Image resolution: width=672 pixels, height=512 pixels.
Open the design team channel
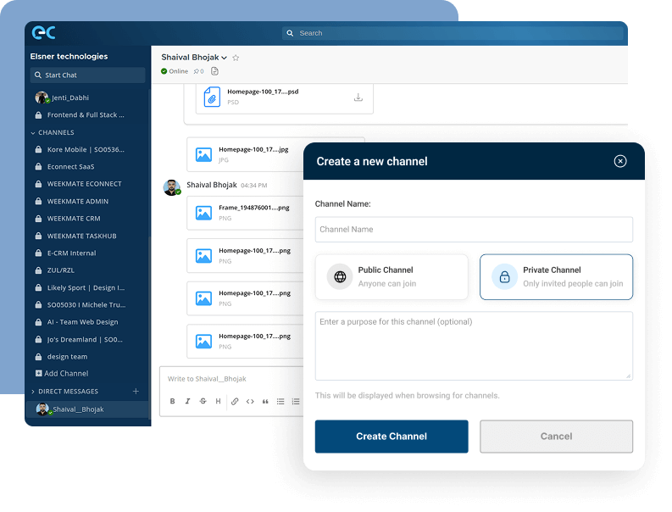[x=67, y=357]
